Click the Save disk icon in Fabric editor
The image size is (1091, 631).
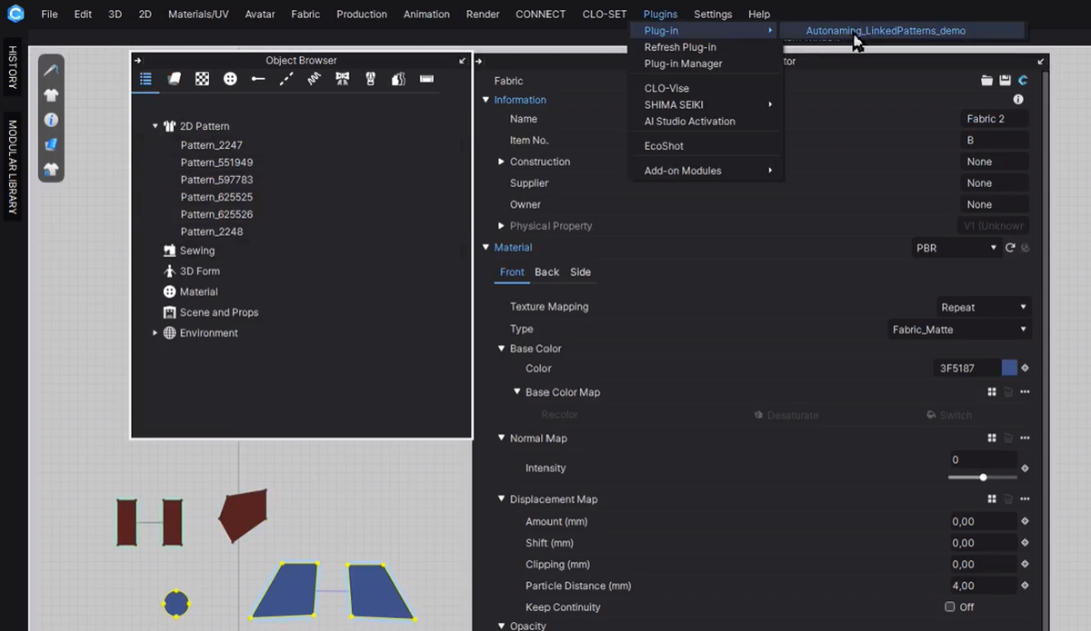[x=1005, y=81]
